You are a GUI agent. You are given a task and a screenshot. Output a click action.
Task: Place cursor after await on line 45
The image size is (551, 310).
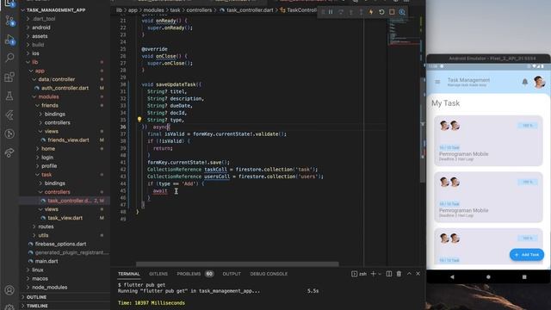point(168,191)
